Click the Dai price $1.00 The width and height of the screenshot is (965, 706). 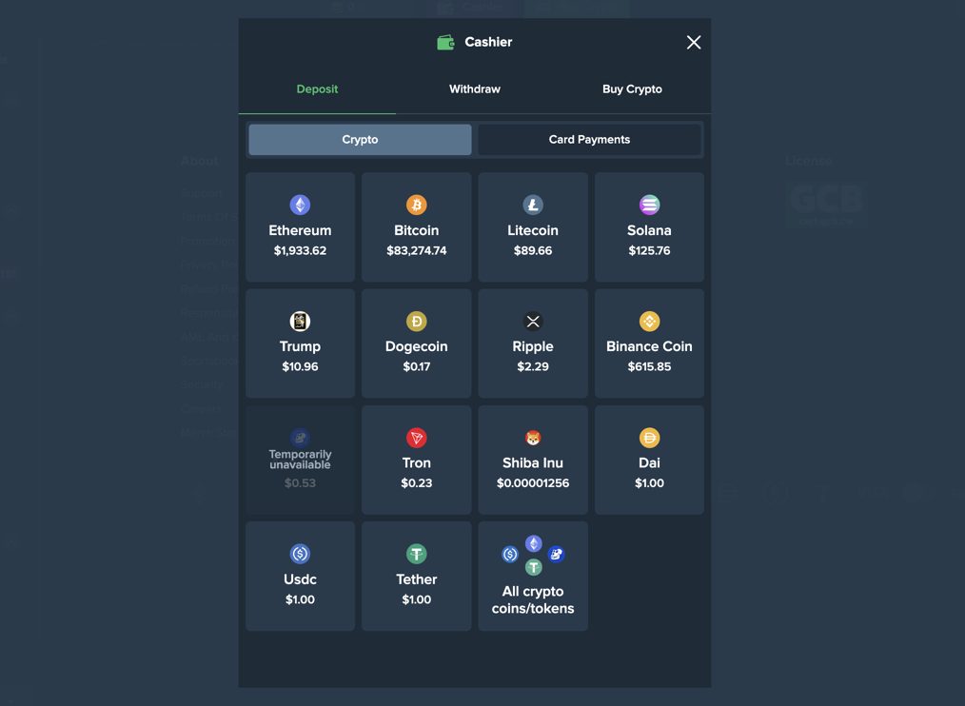pyautogui.click(x=649, y=483)
